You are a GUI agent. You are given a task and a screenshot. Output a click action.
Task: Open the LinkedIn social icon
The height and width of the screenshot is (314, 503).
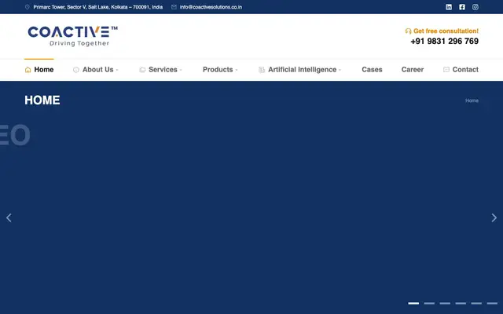(x=449, y=7)
